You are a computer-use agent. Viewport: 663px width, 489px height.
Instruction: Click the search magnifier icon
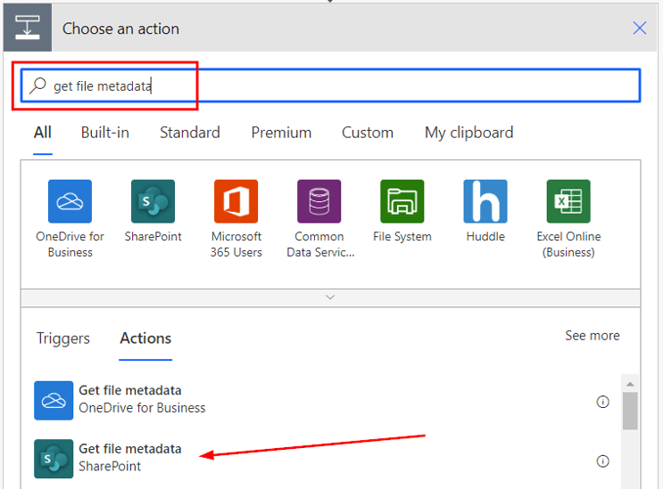tap(37, 86)
